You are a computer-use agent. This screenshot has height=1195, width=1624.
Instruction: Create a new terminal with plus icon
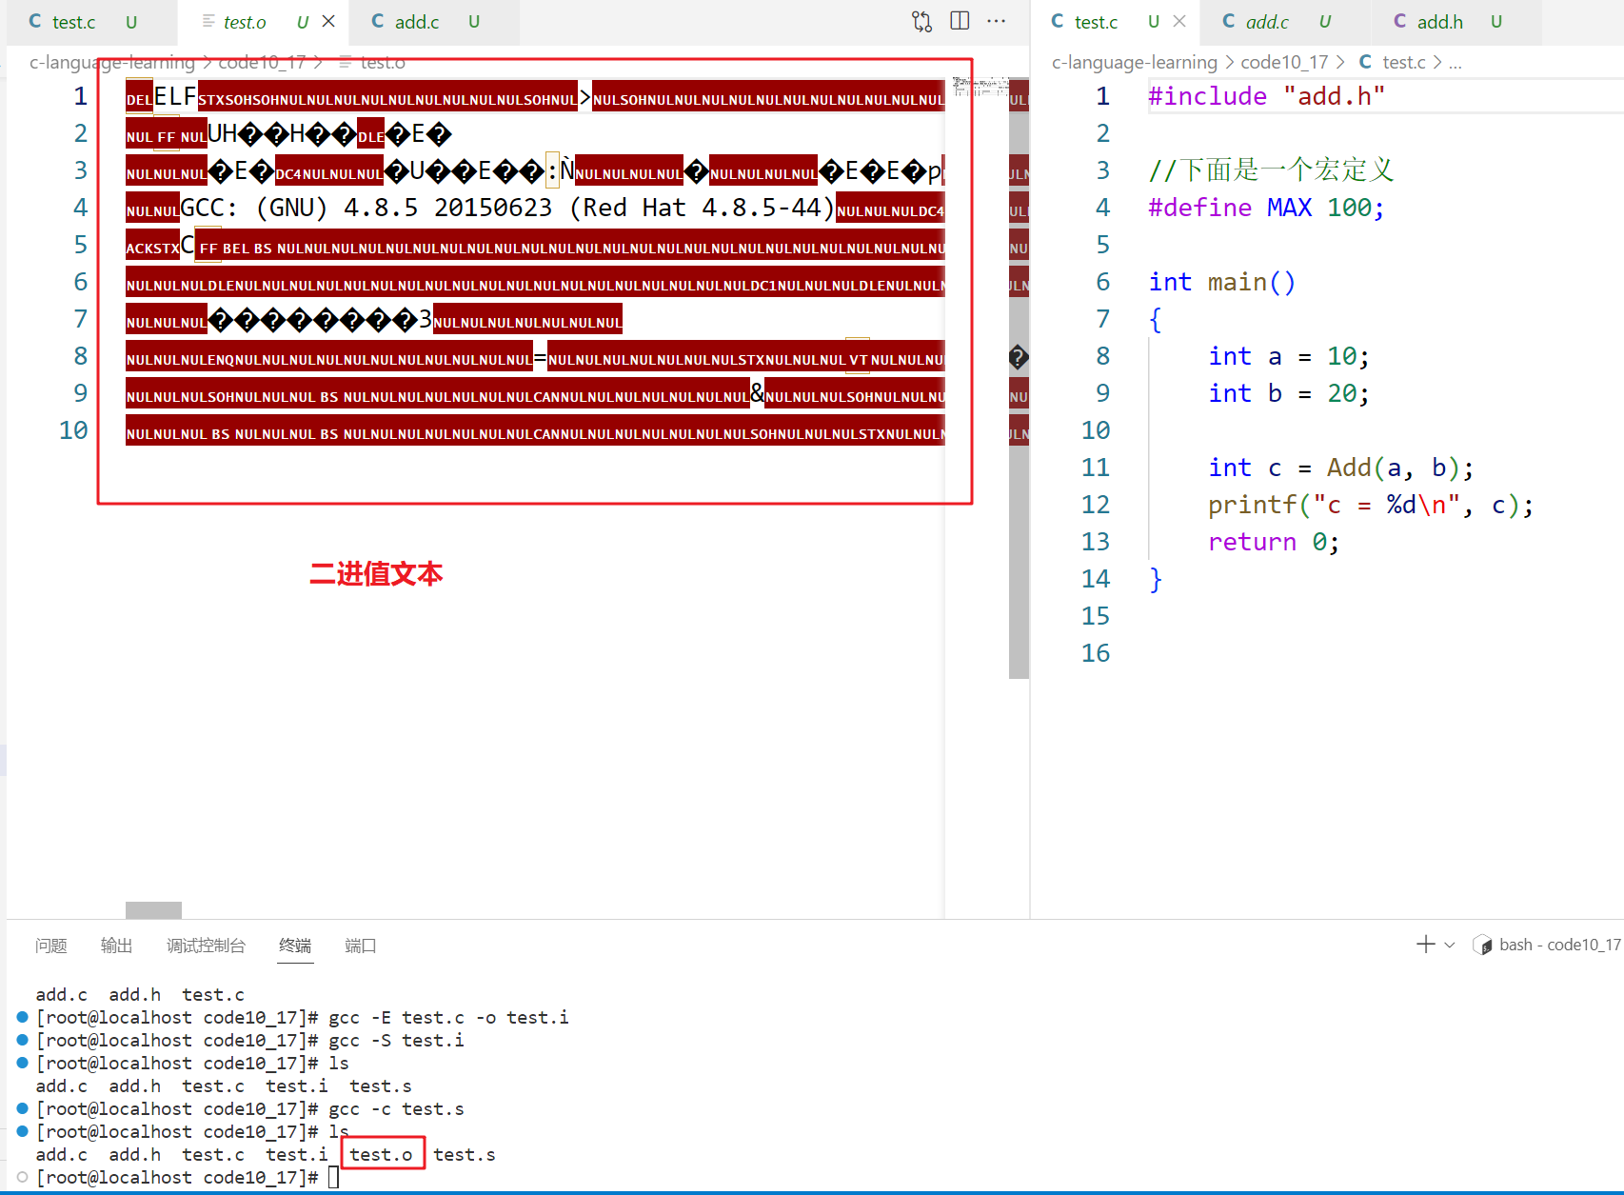point(1425,945)
